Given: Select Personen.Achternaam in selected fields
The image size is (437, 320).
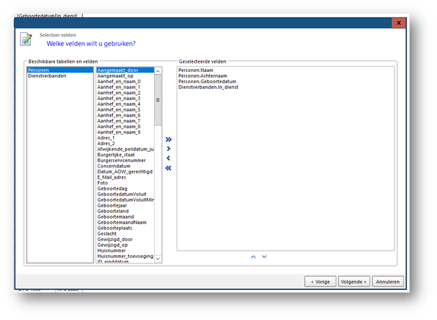Looking at the screenshot, I should 286,76.
